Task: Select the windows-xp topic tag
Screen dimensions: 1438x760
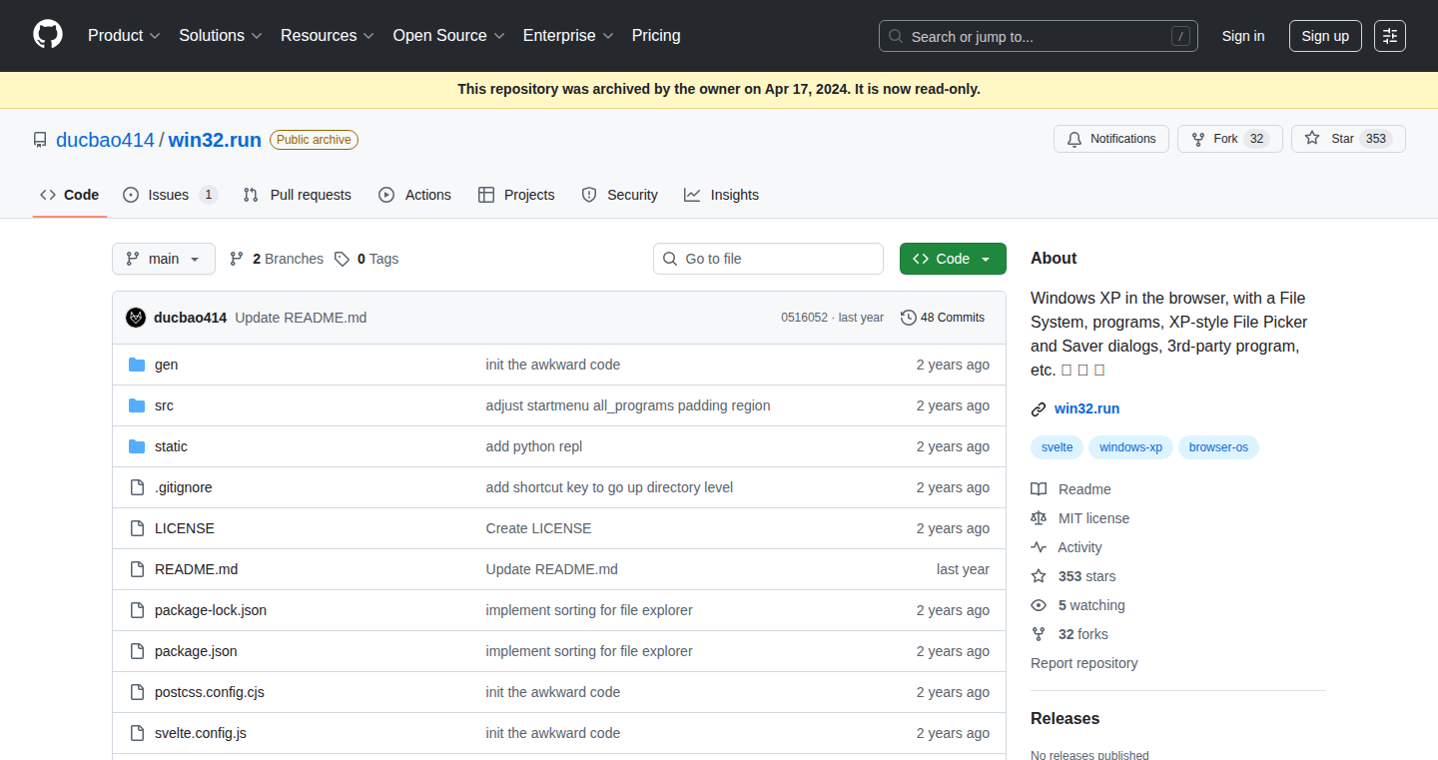Action: pos(1130,447)
